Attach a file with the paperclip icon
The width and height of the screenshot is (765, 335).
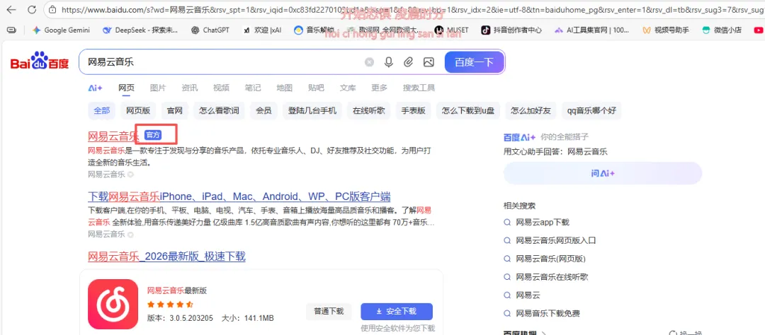(409, 61)
